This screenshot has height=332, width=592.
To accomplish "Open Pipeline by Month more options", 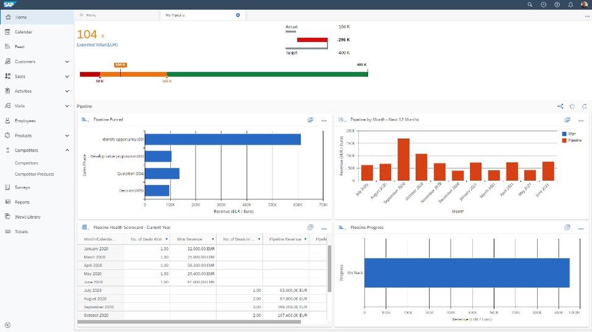I will click(x=581, y=120).
